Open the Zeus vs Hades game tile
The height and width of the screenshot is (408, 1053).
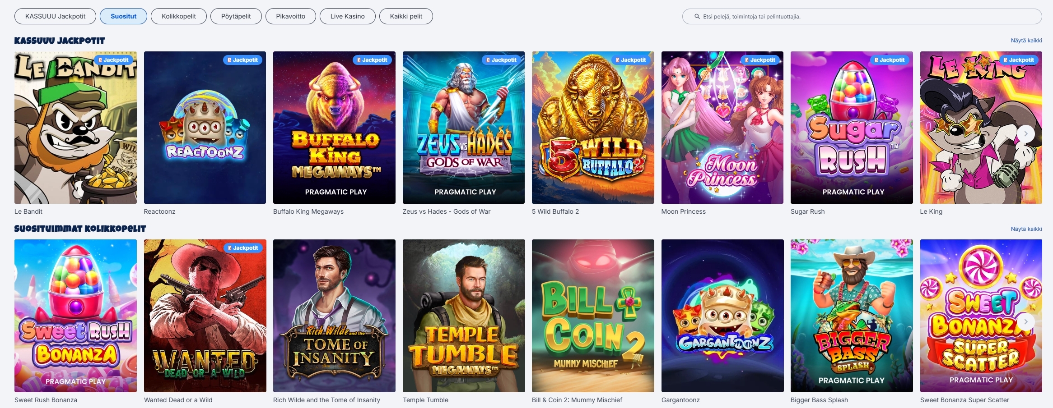pos(463,128)
